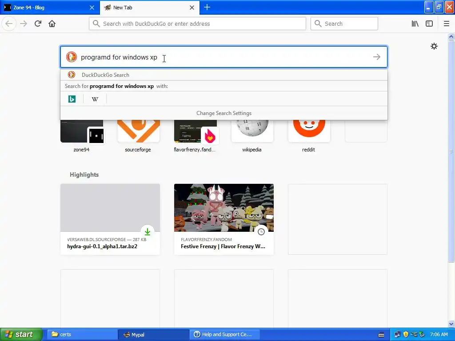Click the page scrollbar down arrow

(x=451, y=324)
